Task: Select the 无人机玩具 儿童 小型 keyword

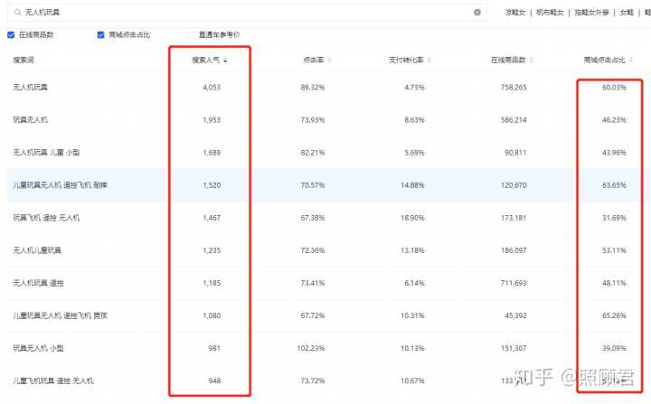Action: 46,153
